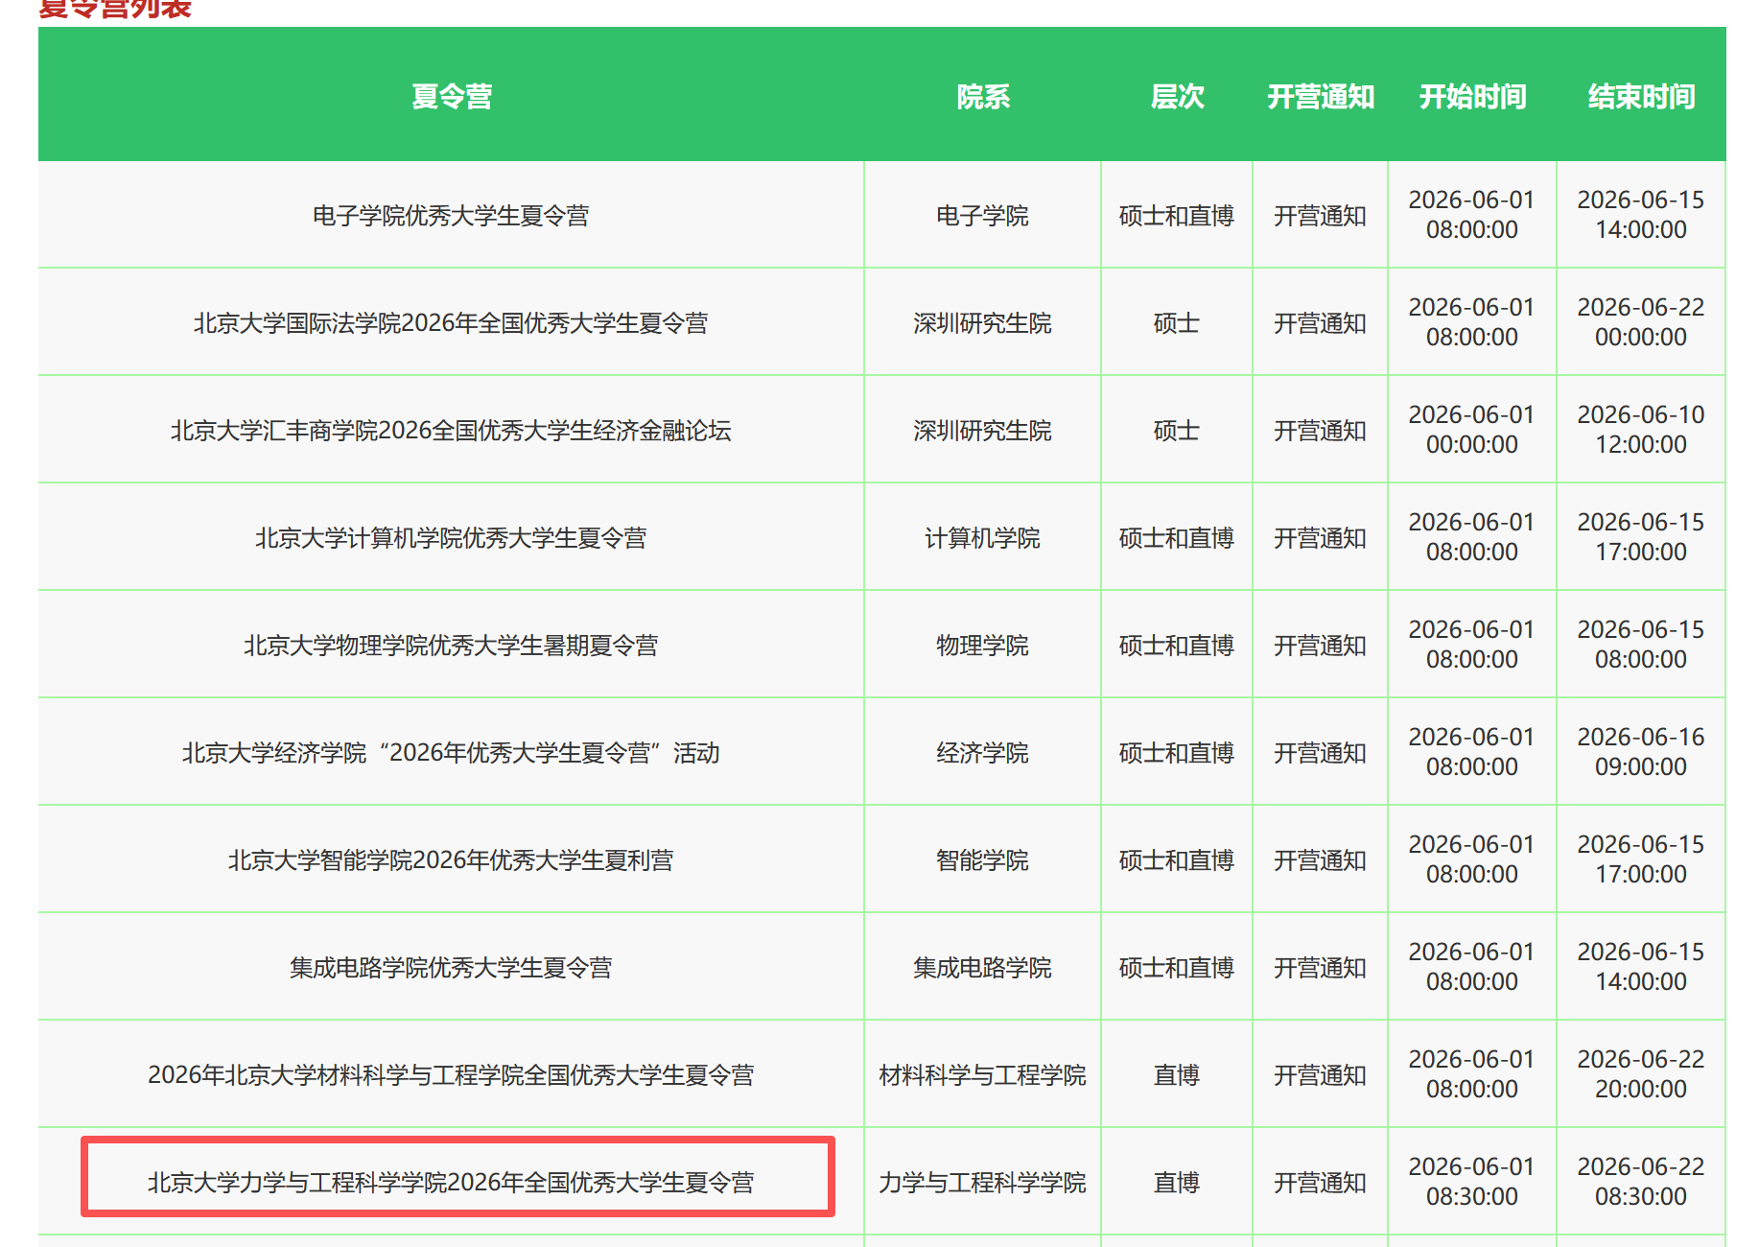Viewport: 1759px width, 1247px height.
Task: Click end time 2026-06-22 08:30:00
Action: (x=1641, y=1182)
